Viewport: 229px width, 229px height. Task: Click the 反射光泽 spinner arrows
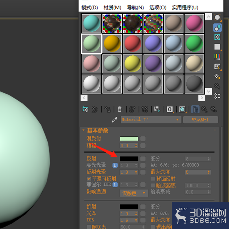(136, 172)
